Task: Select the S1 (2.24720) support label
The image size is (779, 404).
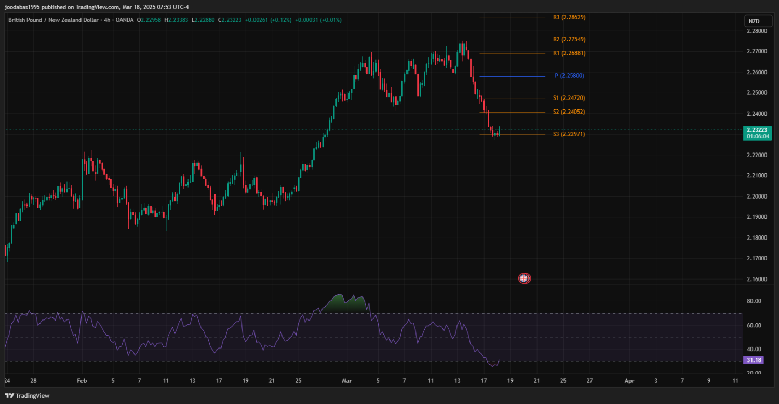Action: (569, 98)
